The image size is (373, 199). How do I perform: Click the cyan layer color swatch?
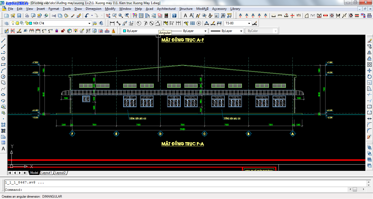pos(31,23)
